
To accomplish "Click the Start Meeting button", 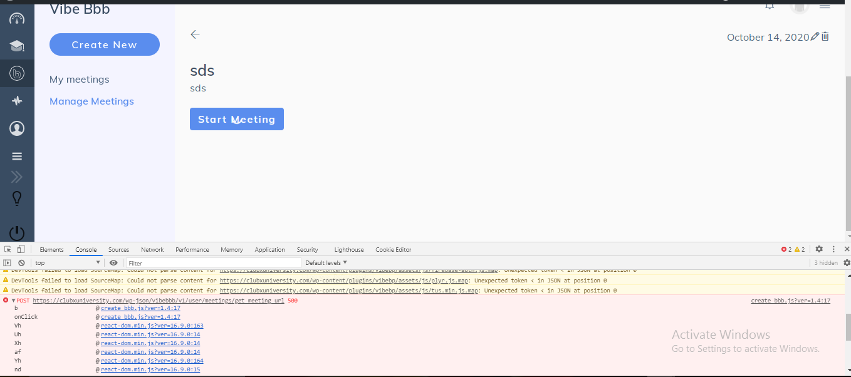I will click(x=237, y=119).
